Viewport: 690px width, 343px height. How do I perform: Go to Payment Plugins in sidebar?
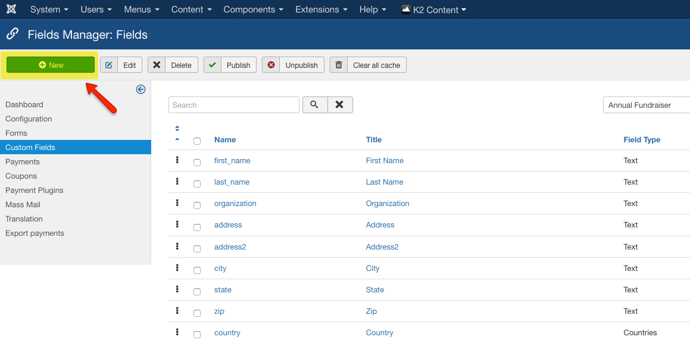[x=35, y=190]
